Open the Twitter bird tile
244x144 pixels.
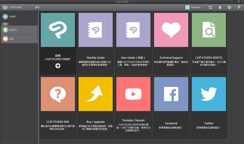point(209,94)
